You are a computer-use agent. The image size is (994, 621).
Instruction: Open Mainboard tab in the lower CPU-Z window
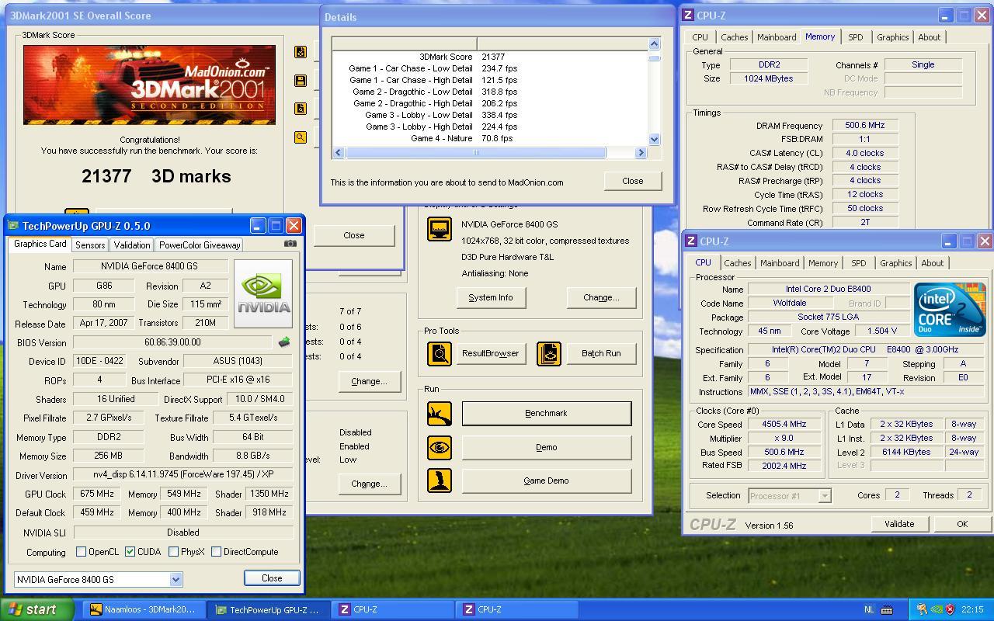tap(780, 263)
